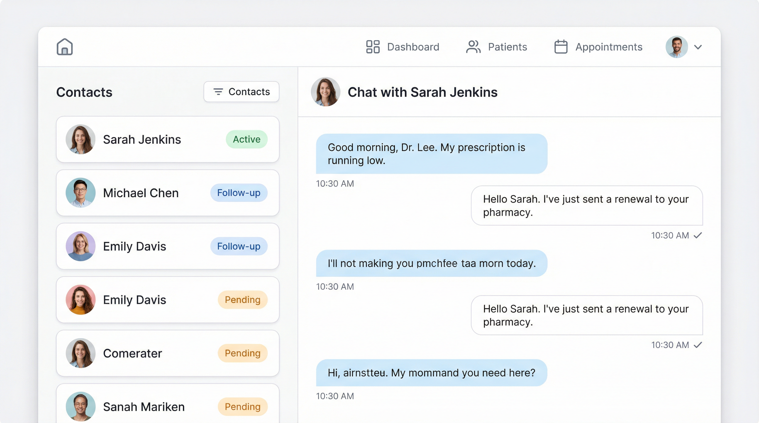Viewport: 759px width, 423px height.
Task: Toggle the Follow-up badge on Michael Chen
Action: click(x=239, y=193)
